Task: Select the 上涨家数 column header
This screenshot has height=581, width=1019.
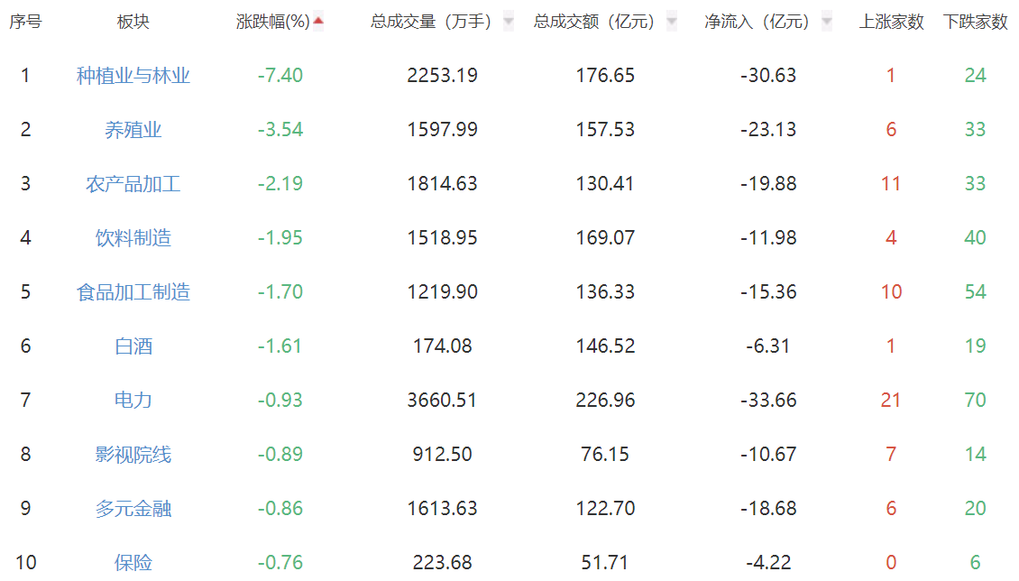Action: [x=891, y=22]
